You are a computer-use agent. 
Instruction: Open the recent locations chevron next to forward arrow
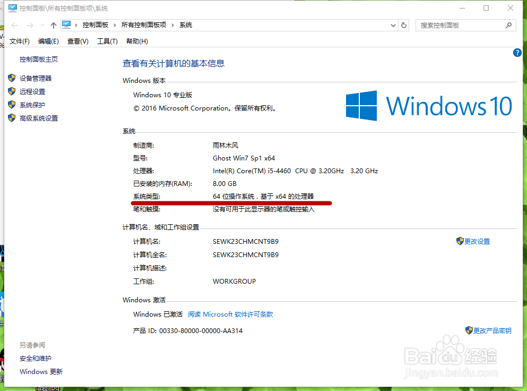click(42, 25)
